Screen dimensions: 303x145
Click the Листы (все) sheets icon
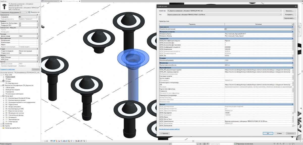(4, 96)
